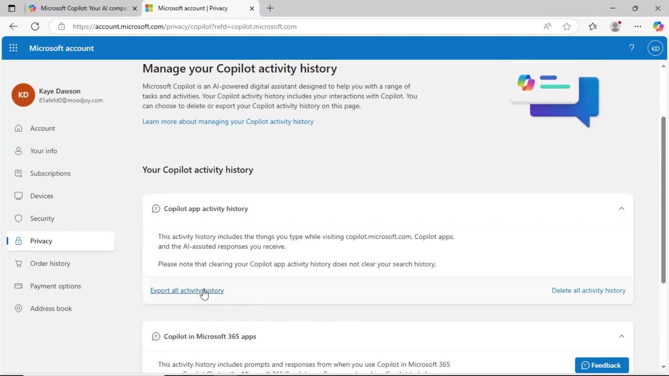Click Delete all activity history link

pyautogui.click(x=589, y=290)
